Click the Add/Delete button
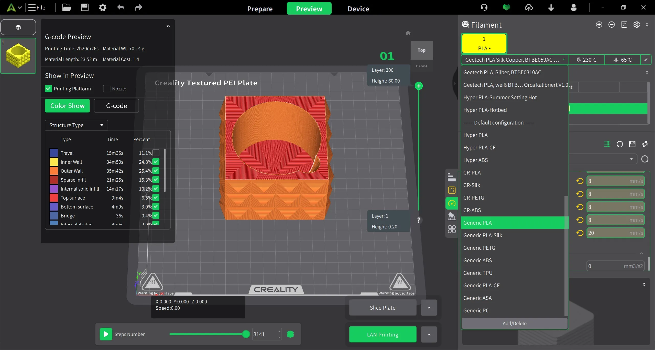The image size is (655, 350). click(514, 323)
